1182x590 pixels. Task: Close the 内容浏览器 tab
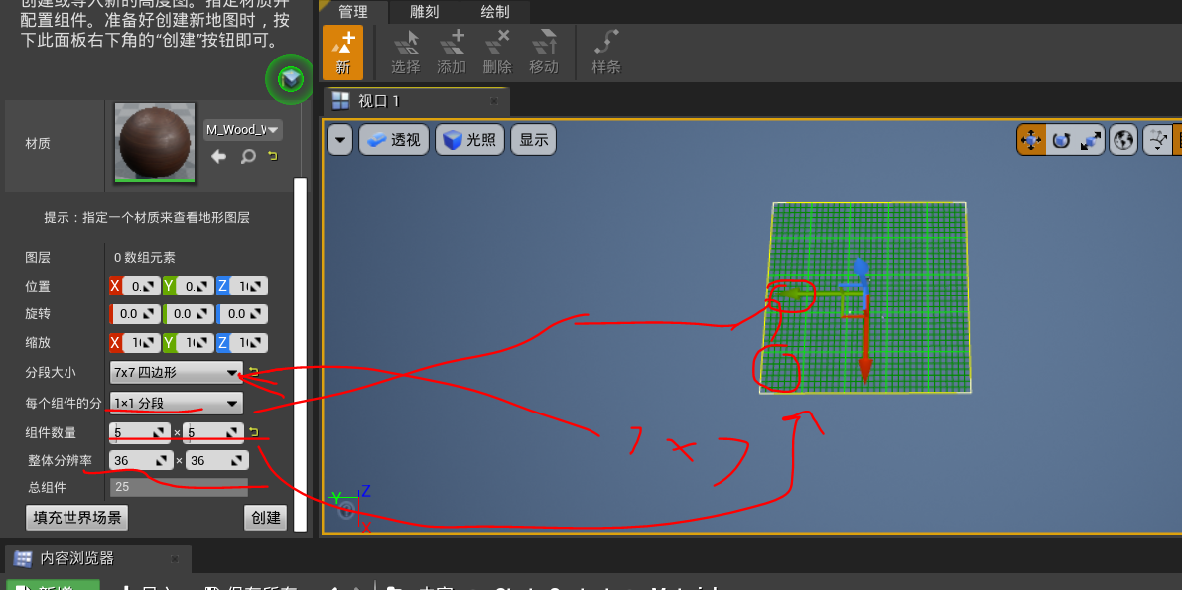pyautogui.click(x=175, y=559)
